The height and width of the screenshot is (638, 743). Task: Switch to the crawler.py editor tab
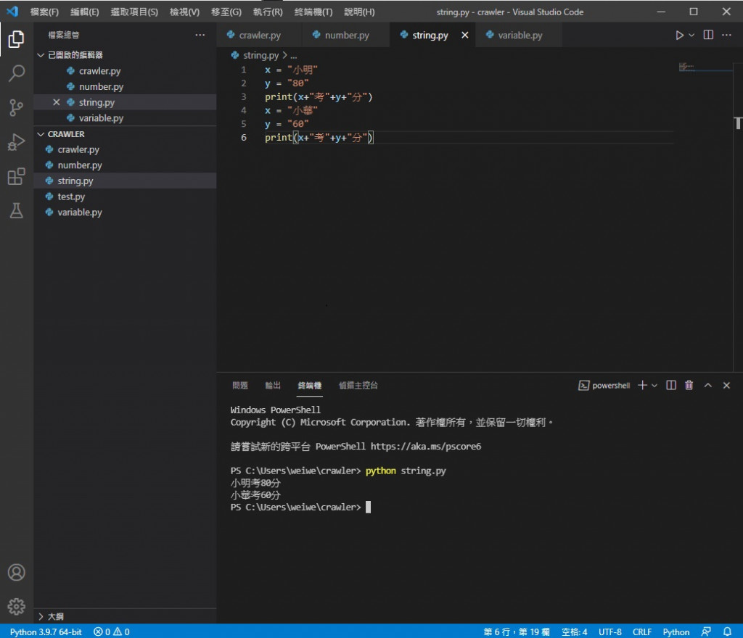click(259, 35)
